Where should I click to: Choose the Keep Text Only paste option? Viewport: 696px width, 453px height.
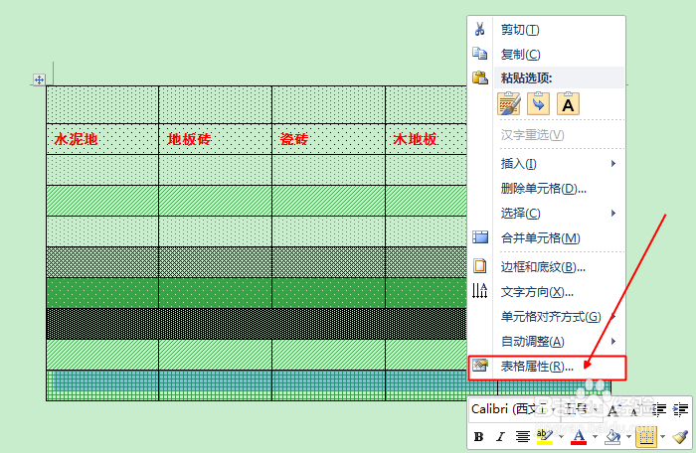568,104
